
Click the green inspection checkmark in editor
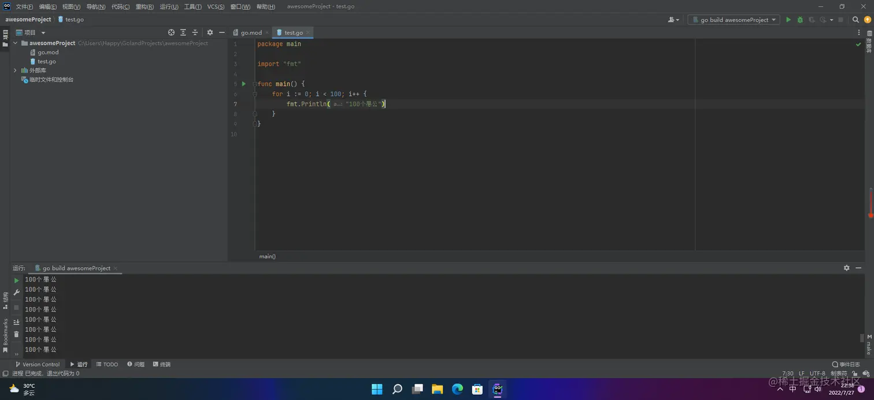tap(858, 45)
